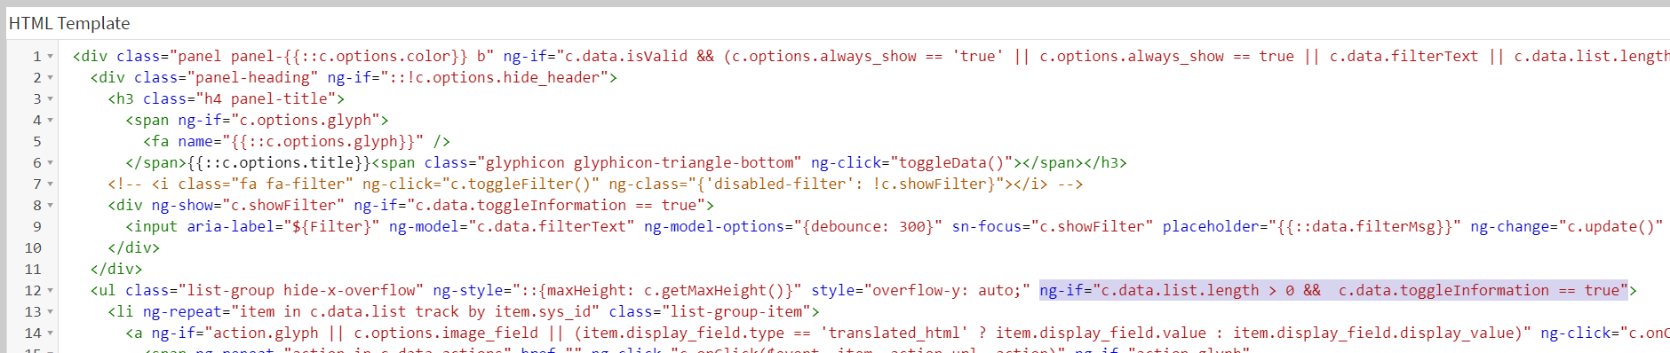The height and width of the screenshot is (353, 1670).
Task: Collapse the span block on line 4
Action: point(51,121)
